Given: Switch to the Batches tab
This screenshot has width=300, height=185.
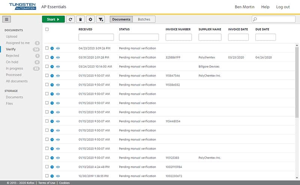Looking at the screenshot, I should click(x=144, y=19).
